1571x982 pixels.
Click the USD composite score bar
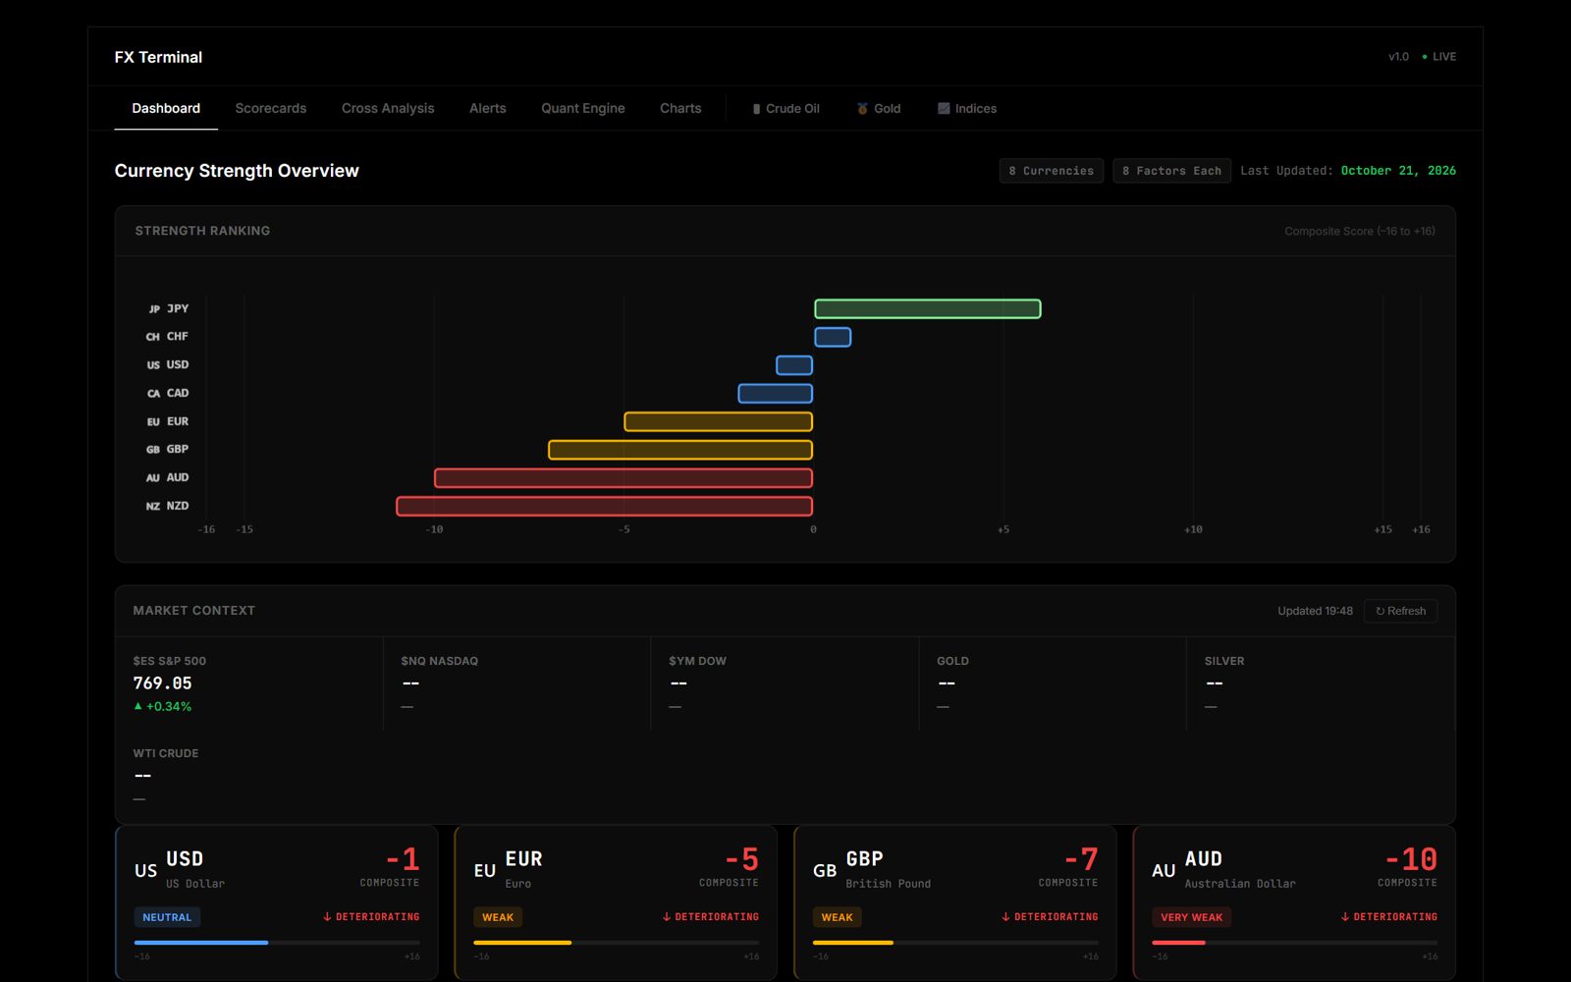[x=277, y=943]
